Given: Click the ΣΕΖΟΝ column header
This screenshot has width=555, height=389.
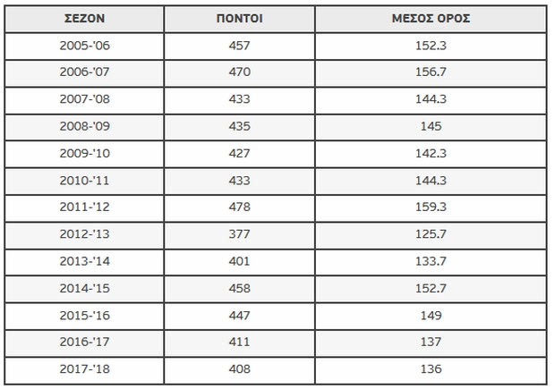Looking at the screenshot, I should [x=84, y=19].
